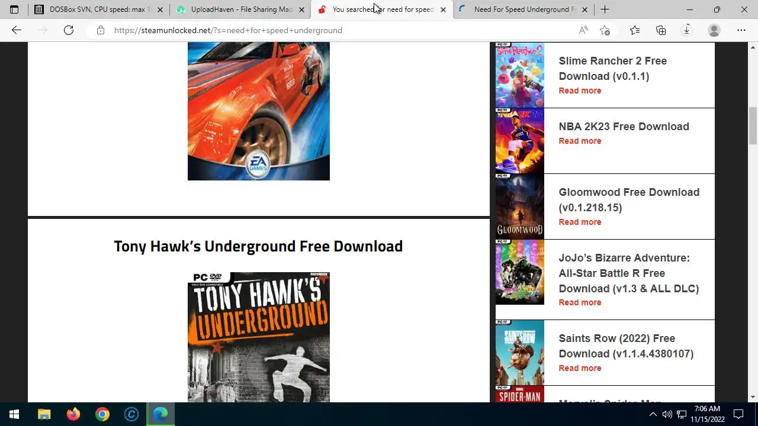
Task: Add this page to favorites
Action: point(605,30)
